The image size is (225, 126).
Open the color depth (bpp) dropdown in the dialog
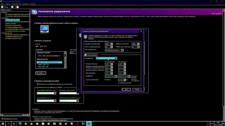[136, 47]
